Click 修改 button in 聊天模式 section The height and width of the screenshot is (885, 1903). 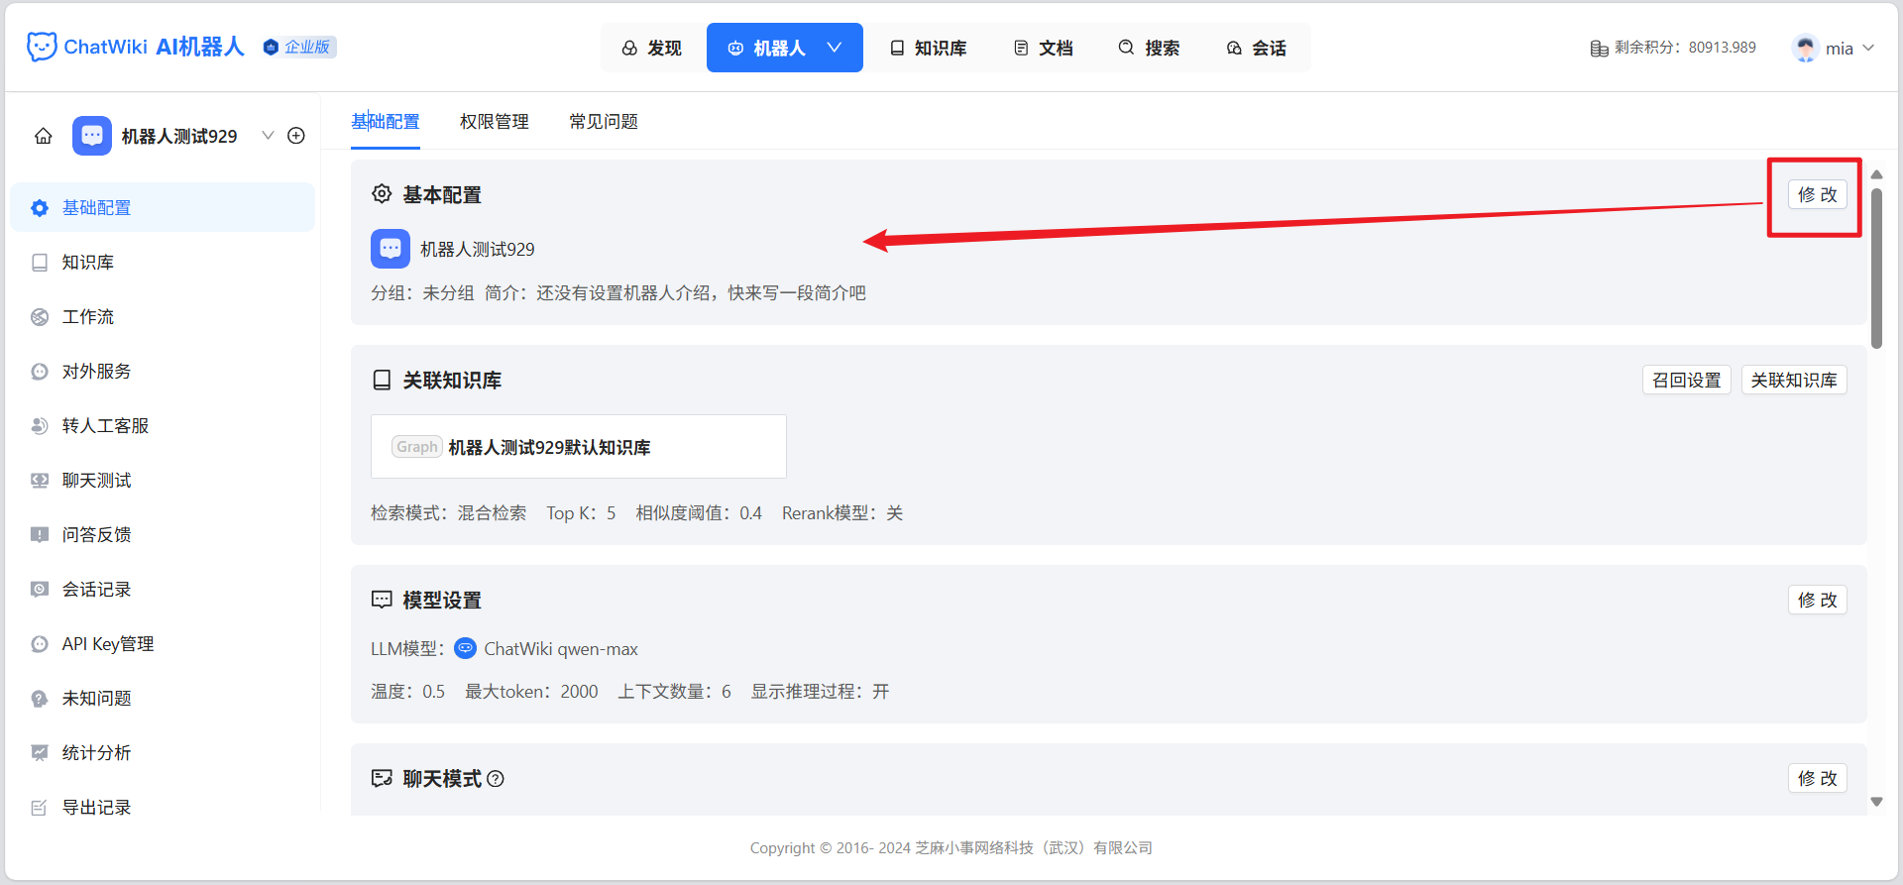[1818, 778]
